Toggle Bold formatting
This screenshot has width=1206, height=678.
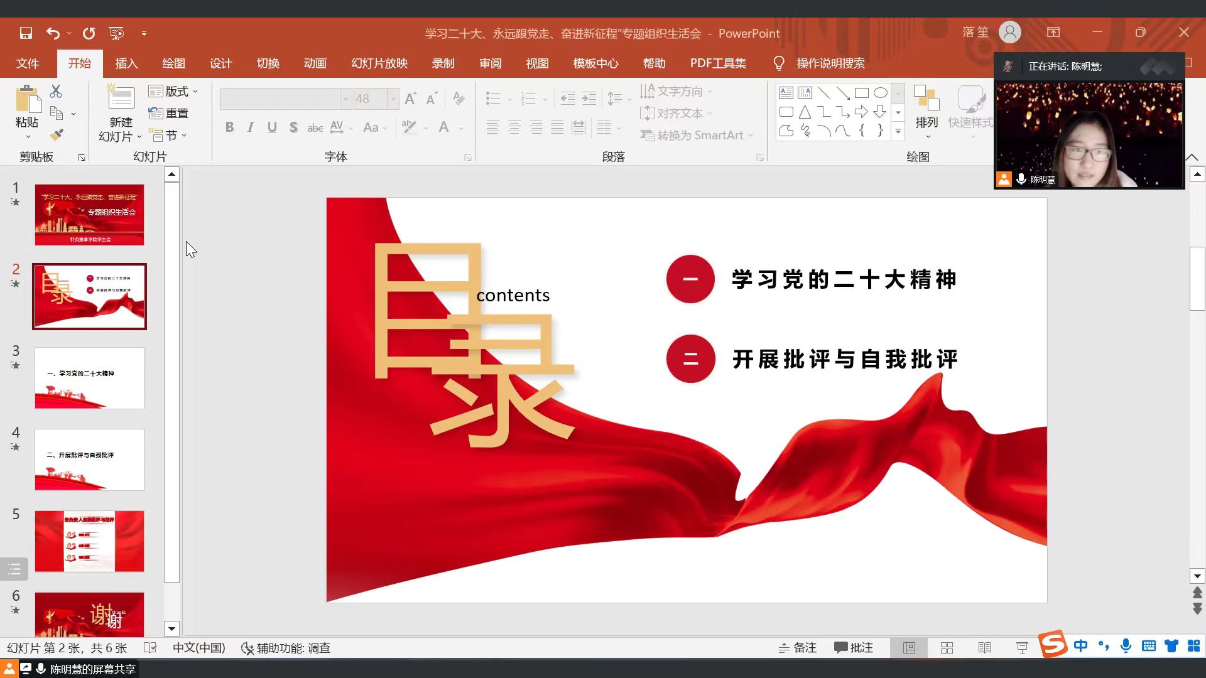point(230,127)
